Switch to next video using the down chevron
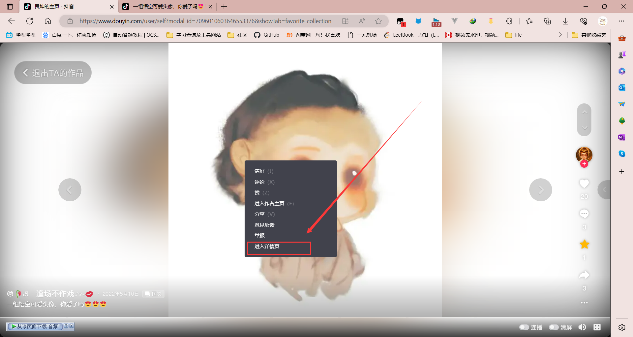This screenshot has height=337, width=633. point(585,128)
